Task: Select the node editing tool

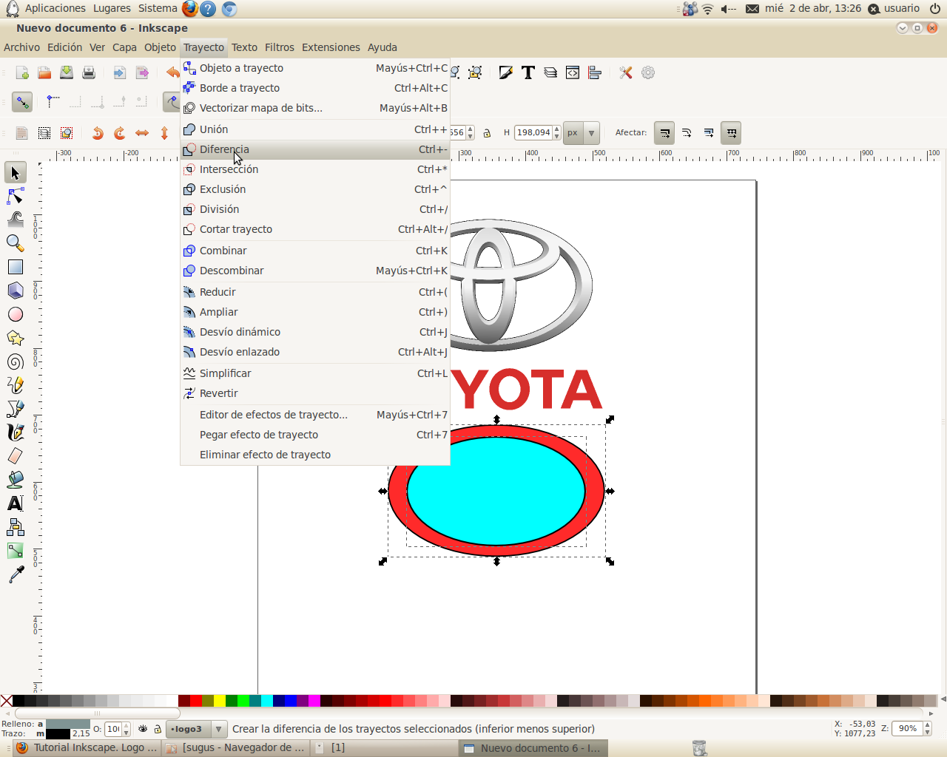Action: 15,197
